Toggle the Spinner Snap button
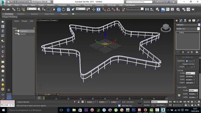 pos(118,9)
